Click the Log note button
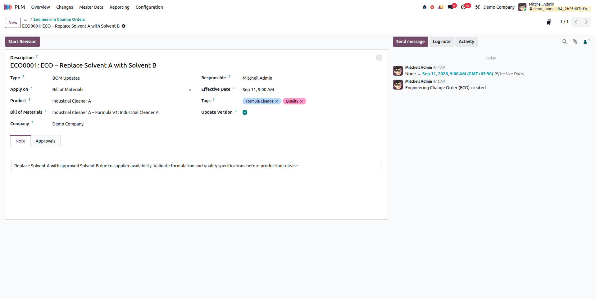The height and width of the screenshot is (299, 596). click(x=441, y=42)
